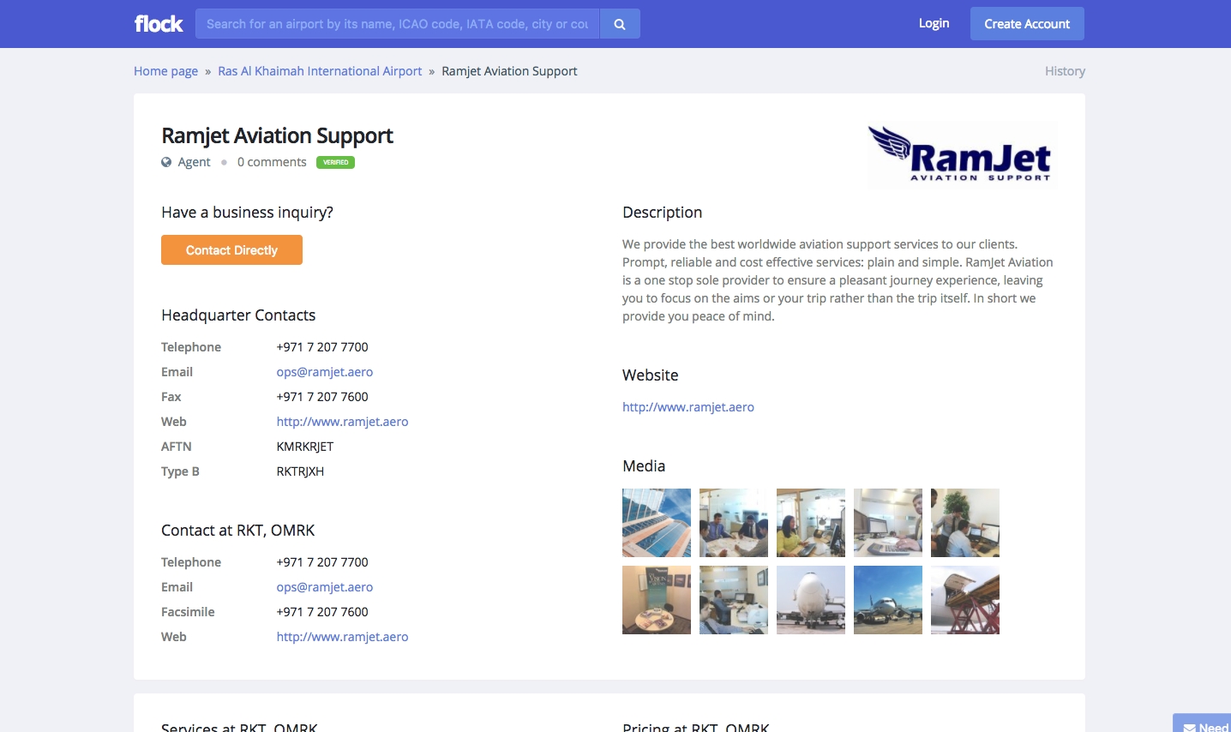Click the airport search input field
This screenshot has height=732, width=1231.
(x=398, y=24)
